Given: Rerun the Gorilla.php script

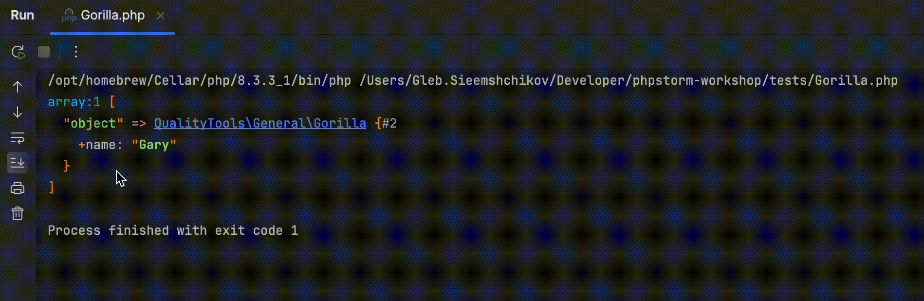Looking at the screenshot, I should click(18, 52).
